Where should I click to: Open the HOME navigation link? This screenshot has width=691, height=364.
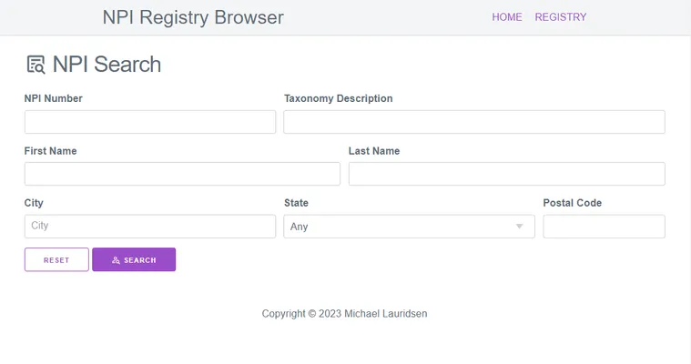507,17
